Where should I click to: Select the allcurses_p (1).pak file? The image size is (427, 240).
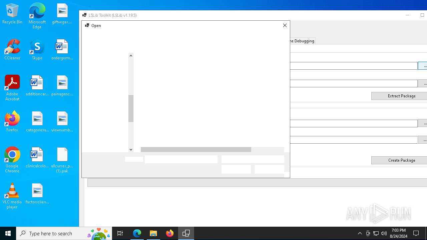(62, 160)
